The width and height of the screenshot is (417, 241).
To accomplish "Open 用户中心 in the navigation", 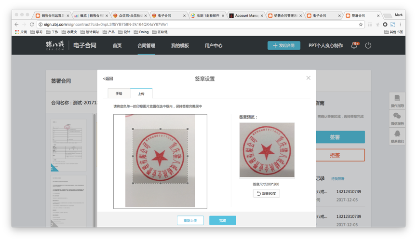I will [213, 45].
